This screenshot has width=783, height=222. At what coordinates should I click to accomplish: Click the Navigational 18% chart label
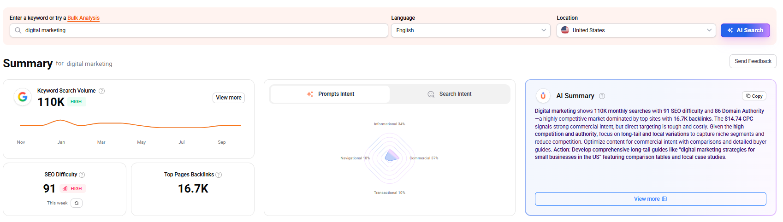355,158
